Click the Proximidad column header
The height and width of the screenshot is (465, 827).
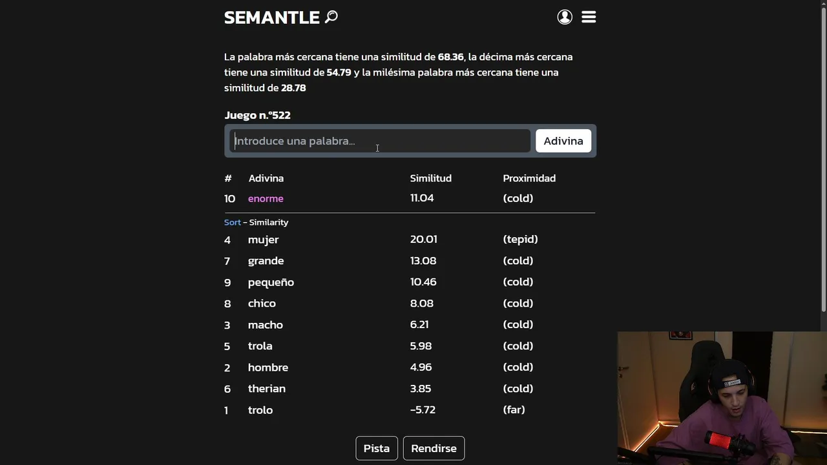(x=529, y=178)
